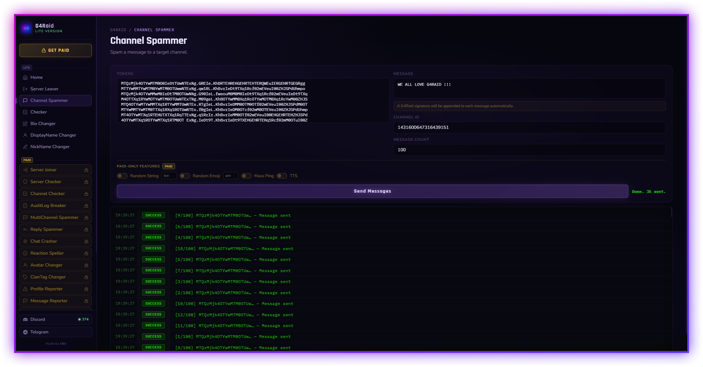Screen dimensions: 703x367
Task: Click the Chat Crasher lightning icon
Action: 25,241
